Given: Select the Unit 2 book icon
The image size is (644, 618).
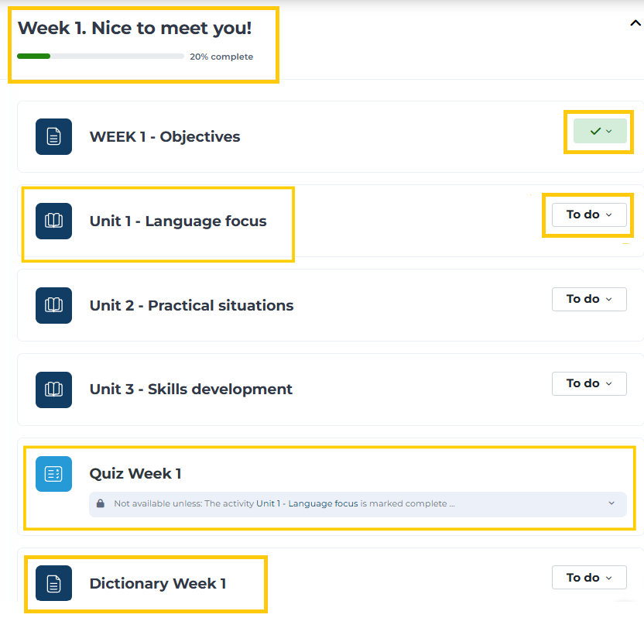Looking at the screenshot, I should pos(54,305).
